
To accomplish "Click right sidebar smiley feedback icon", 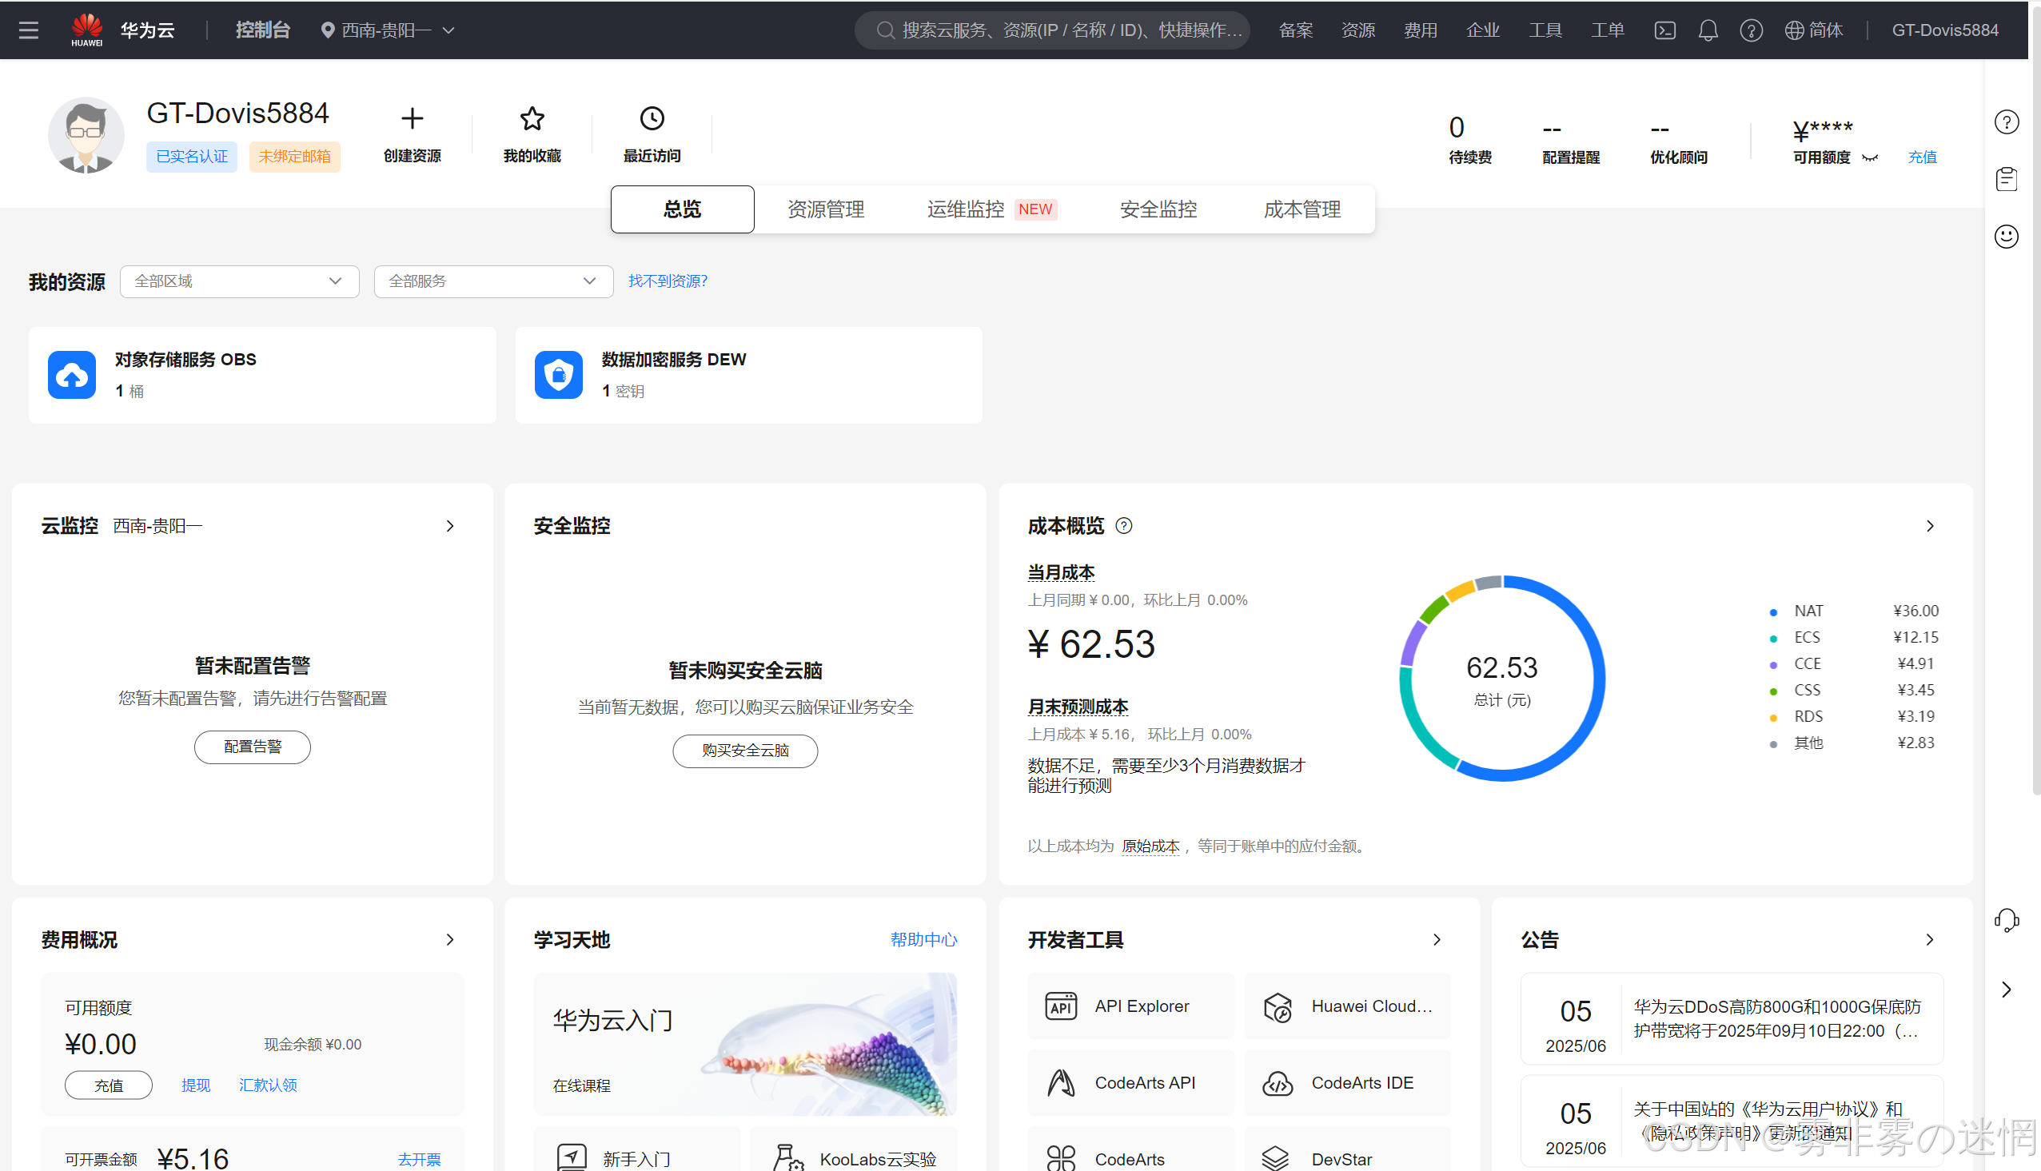I will click(2007, 237).
